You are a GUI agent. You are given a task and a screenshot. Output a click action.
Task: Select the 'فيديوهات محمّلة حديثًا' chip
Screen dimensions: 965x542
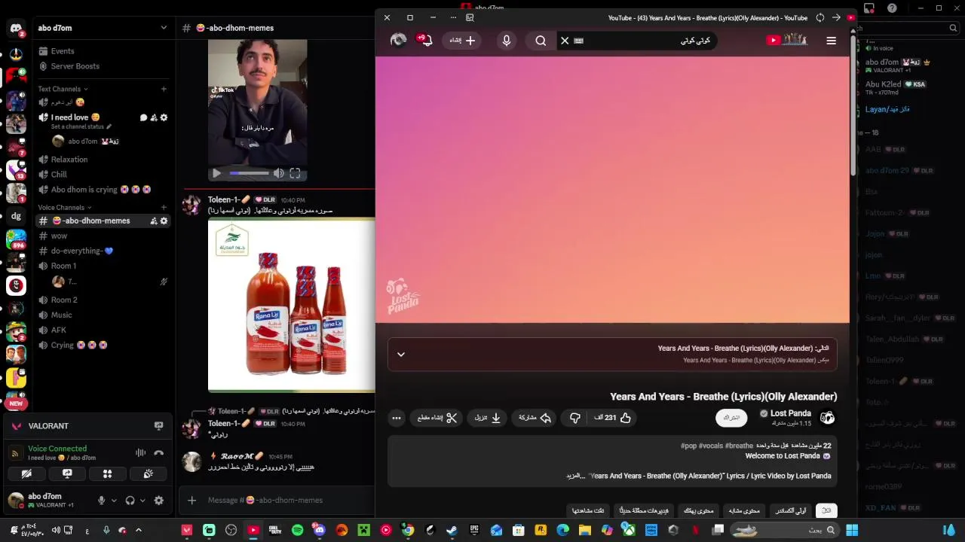click(x=644, y=510)
